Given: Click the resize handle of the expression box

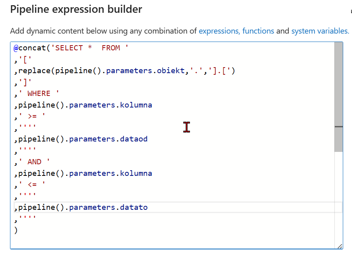Looking at the screenshot, I should (340, 246).
